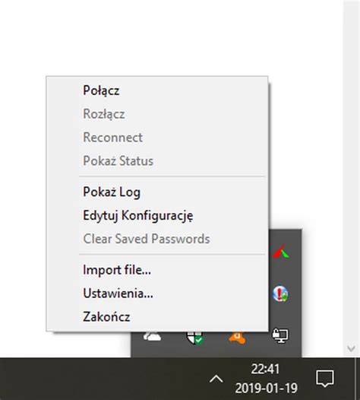Click the OpenVPN monitor-with-lock tray icon
Screen dimensions: 360x400
(280, 336)
